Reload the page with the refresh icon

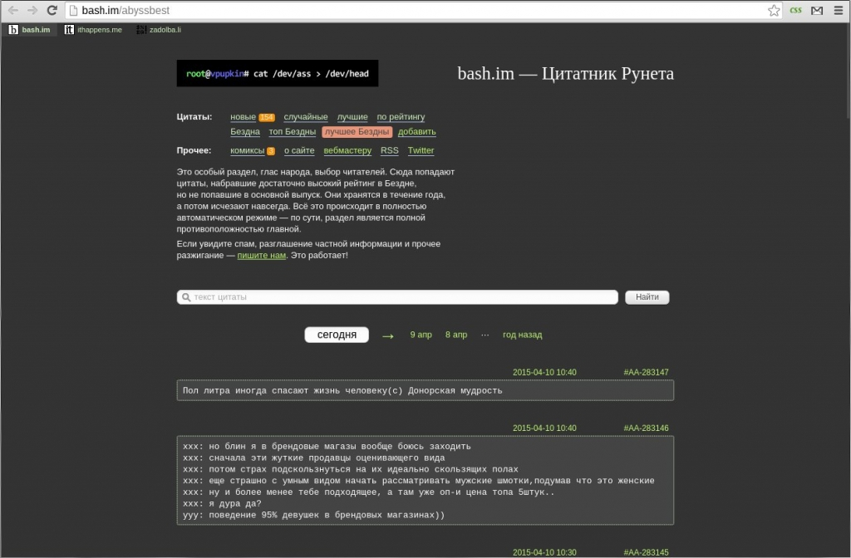pyautogui.click(x=52, y=10)
